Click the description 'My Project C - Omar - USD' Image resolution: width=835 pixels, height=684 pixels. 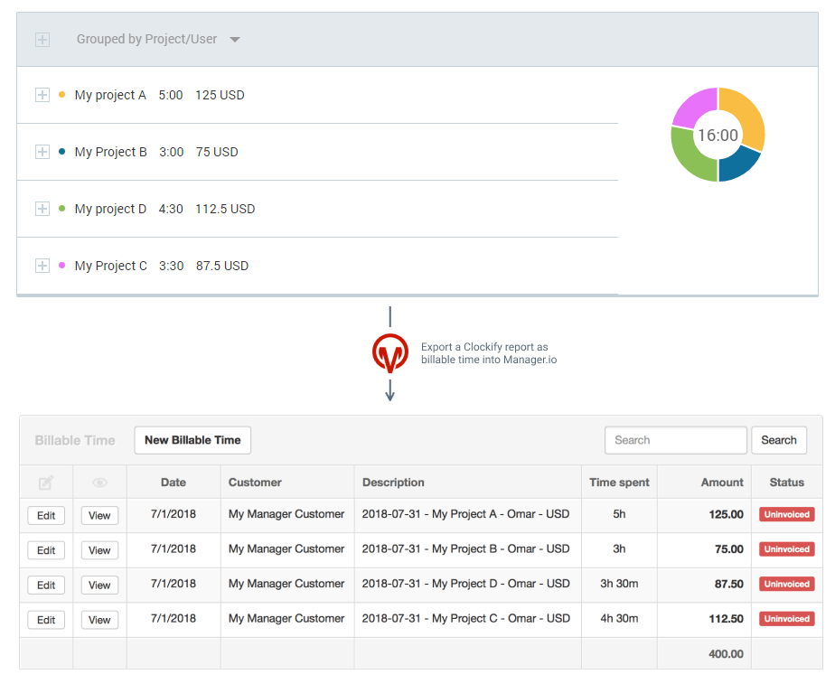[x=502, y=618]
